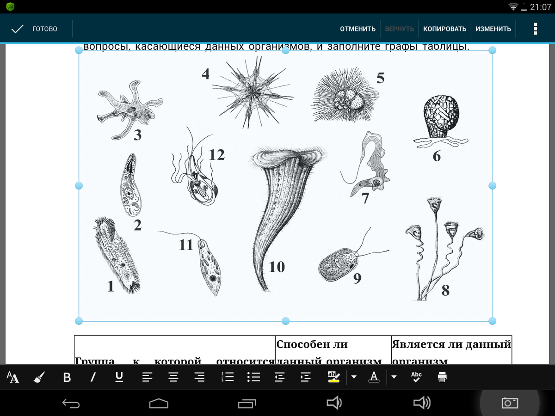The width and height of the screenshot is (555, 416).
Task: Open the font color dropdown arrow
Action: (x=394, y=377)
